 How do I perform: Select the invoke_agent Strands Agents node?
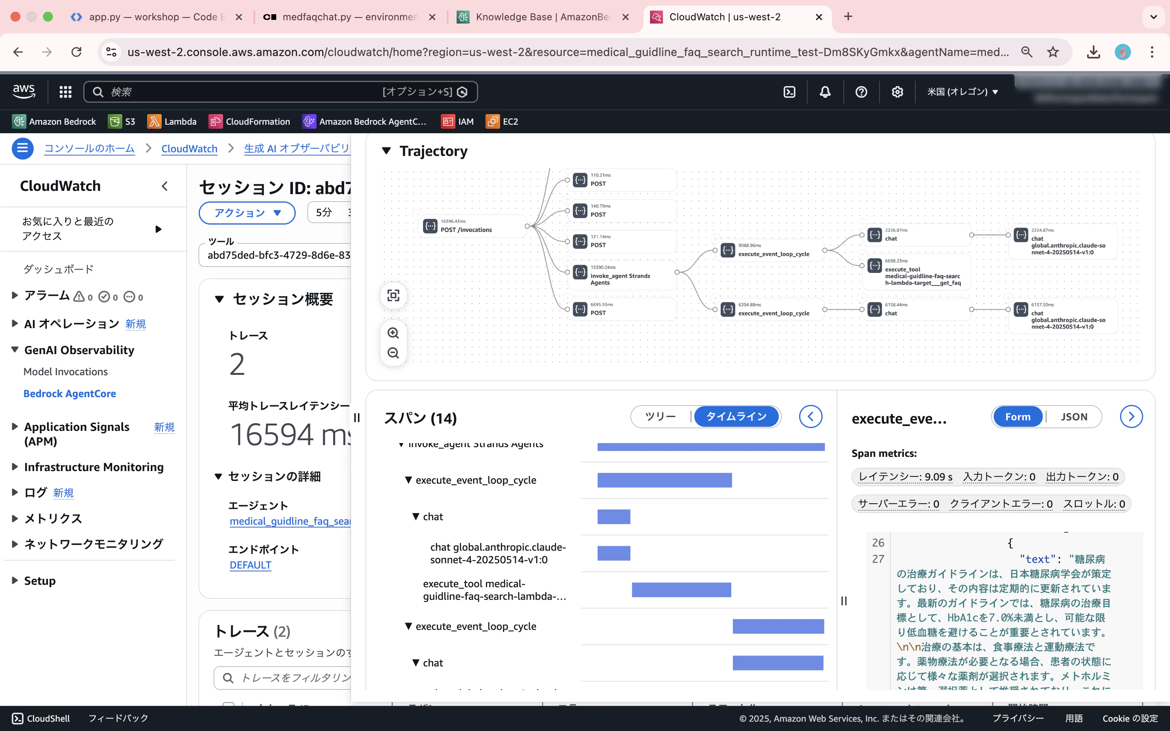(x=622, y=276)
